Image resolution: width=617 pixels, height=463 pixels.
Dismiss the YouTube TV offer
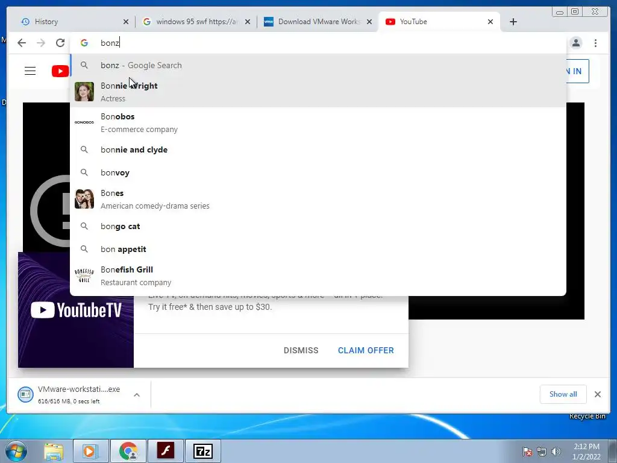(301, 350)
